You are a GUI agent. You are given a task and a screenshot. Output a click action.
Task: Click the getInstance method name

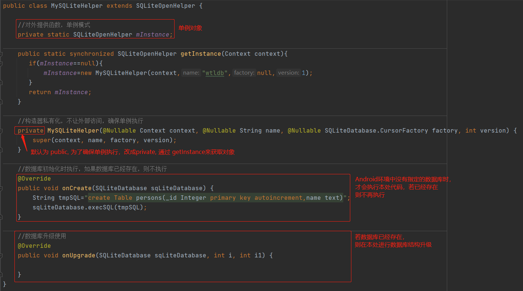pyautogui.click(x=201, y=54)
